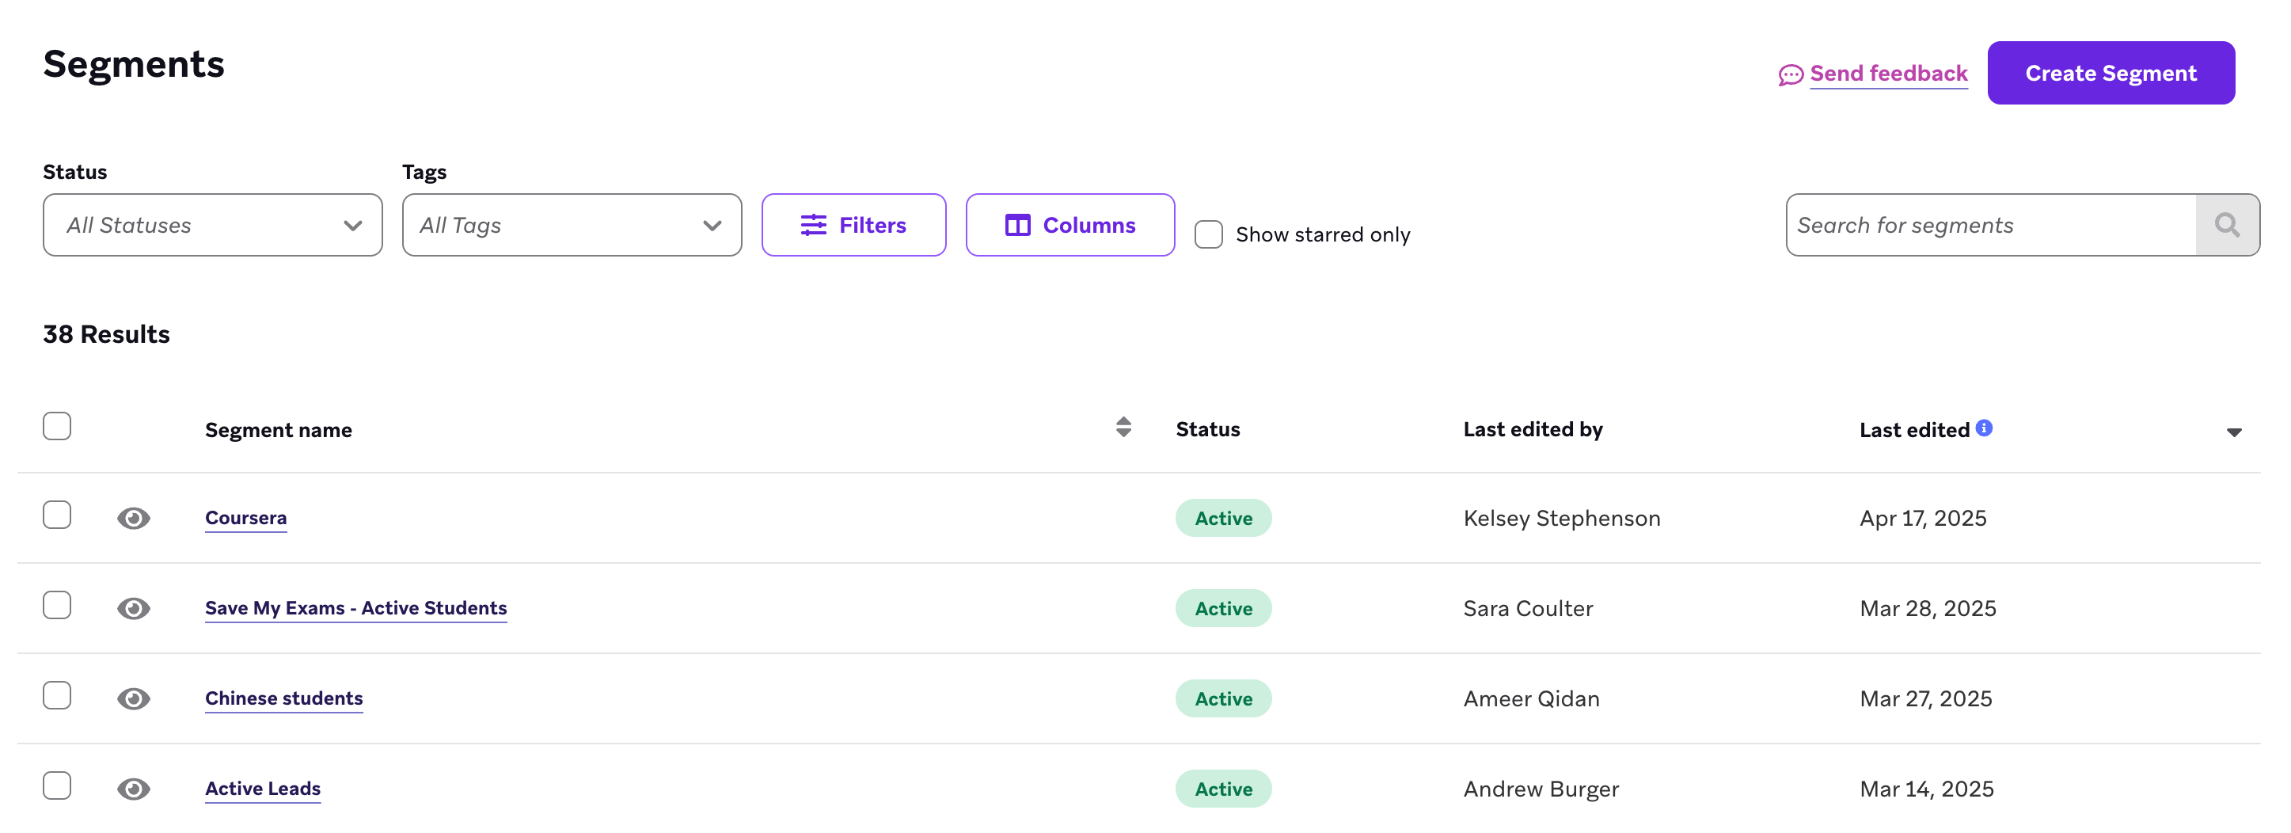The height and width of the screenshot is (833, 2291).
Task: Click the Create Segment button
Action: 2110,73
